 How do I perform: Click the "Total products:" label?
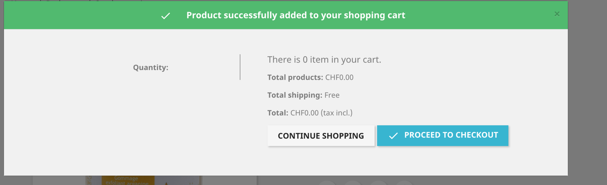295,78
